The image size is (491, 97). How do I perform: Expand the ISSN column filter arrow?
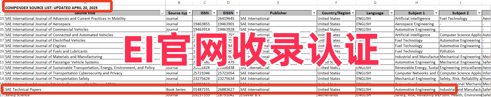pos(214,13)
